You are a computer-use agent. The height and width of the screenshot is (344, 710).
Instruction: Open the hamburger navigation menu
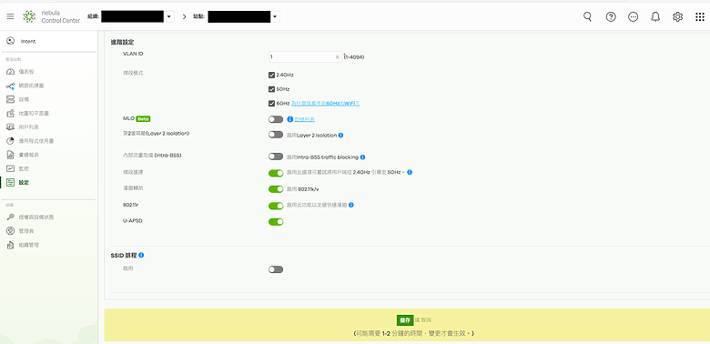tap(10, 16)
